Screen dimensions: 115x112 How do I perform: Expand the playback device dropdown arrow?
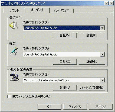[x=102, y=28]
